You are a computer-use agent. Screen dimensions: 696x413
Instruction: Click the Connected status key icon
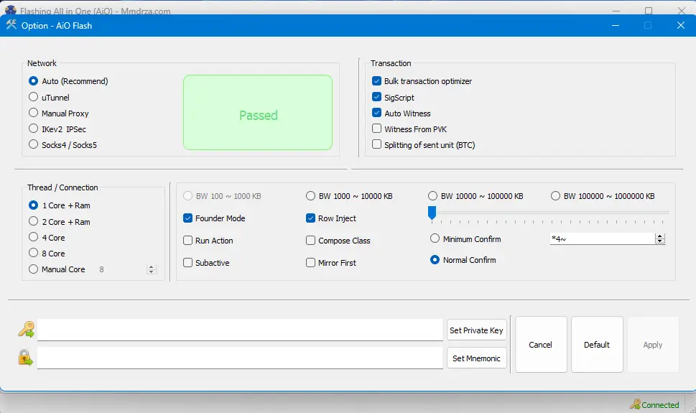point(635,404)
